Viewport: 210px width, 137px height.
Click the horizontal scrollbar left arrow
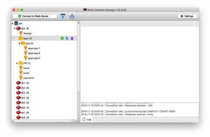point(13,121)
